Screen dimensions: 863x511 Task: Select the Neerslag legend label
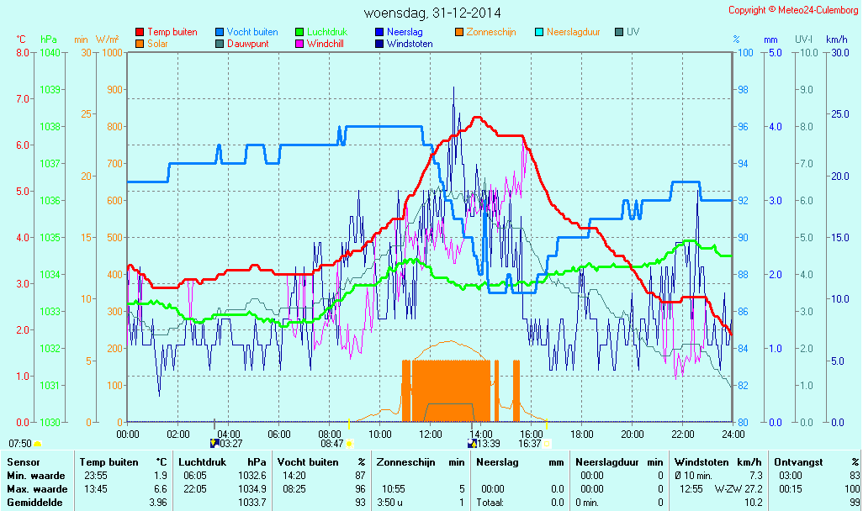pyautogui.click(x=405, y=32)
